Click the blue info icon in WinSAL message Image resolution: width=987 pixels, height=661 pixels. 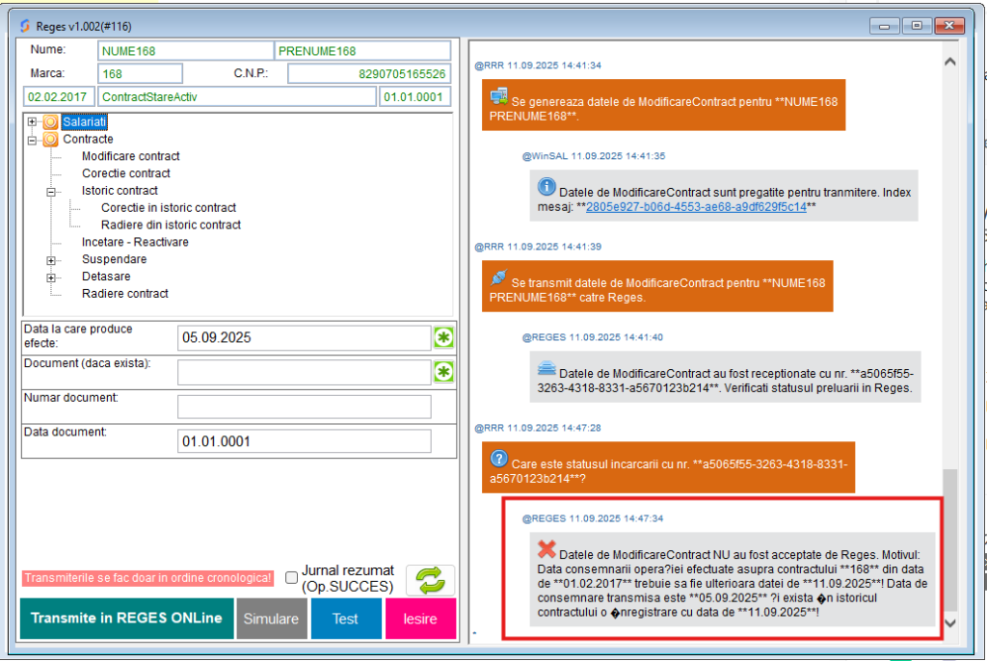(547, 186)
